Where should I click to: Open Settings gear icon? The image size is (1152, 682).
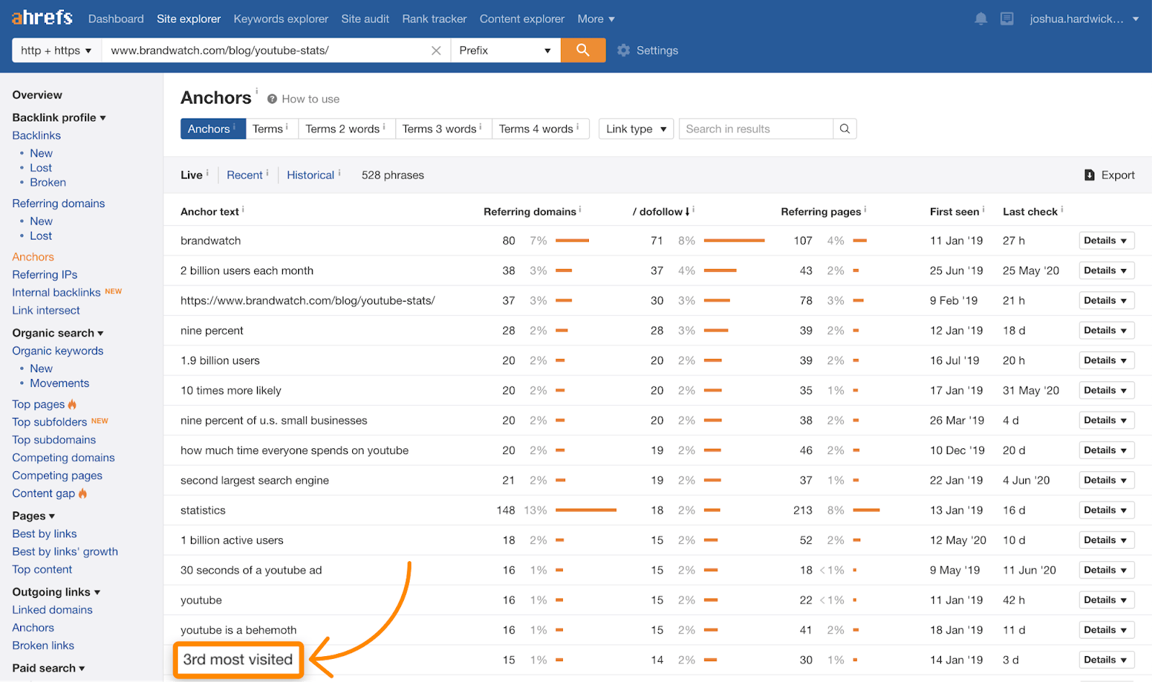click(x=624, y=50)
